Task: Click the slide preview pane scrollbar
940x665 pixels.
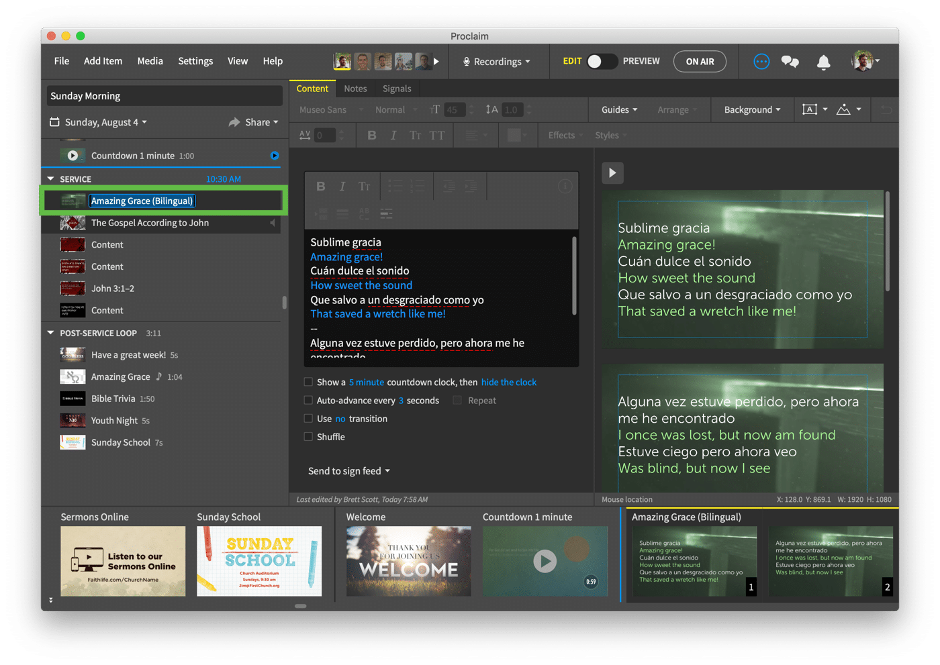Action: click(888, 242)
